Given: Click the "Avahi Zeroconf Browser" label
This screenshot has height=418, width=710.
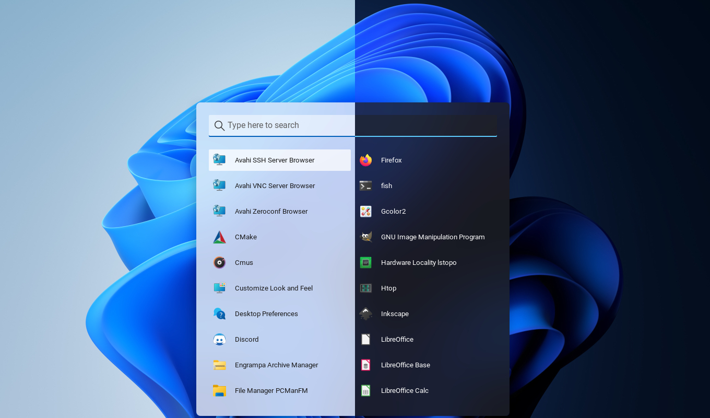Looking at the screenshot, I should (x=271, y=212).
